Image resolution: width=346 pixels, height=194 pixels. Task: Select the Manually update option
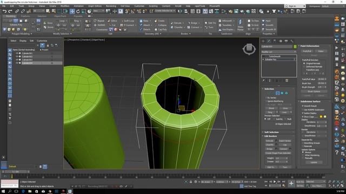click(x=303, y=158)
